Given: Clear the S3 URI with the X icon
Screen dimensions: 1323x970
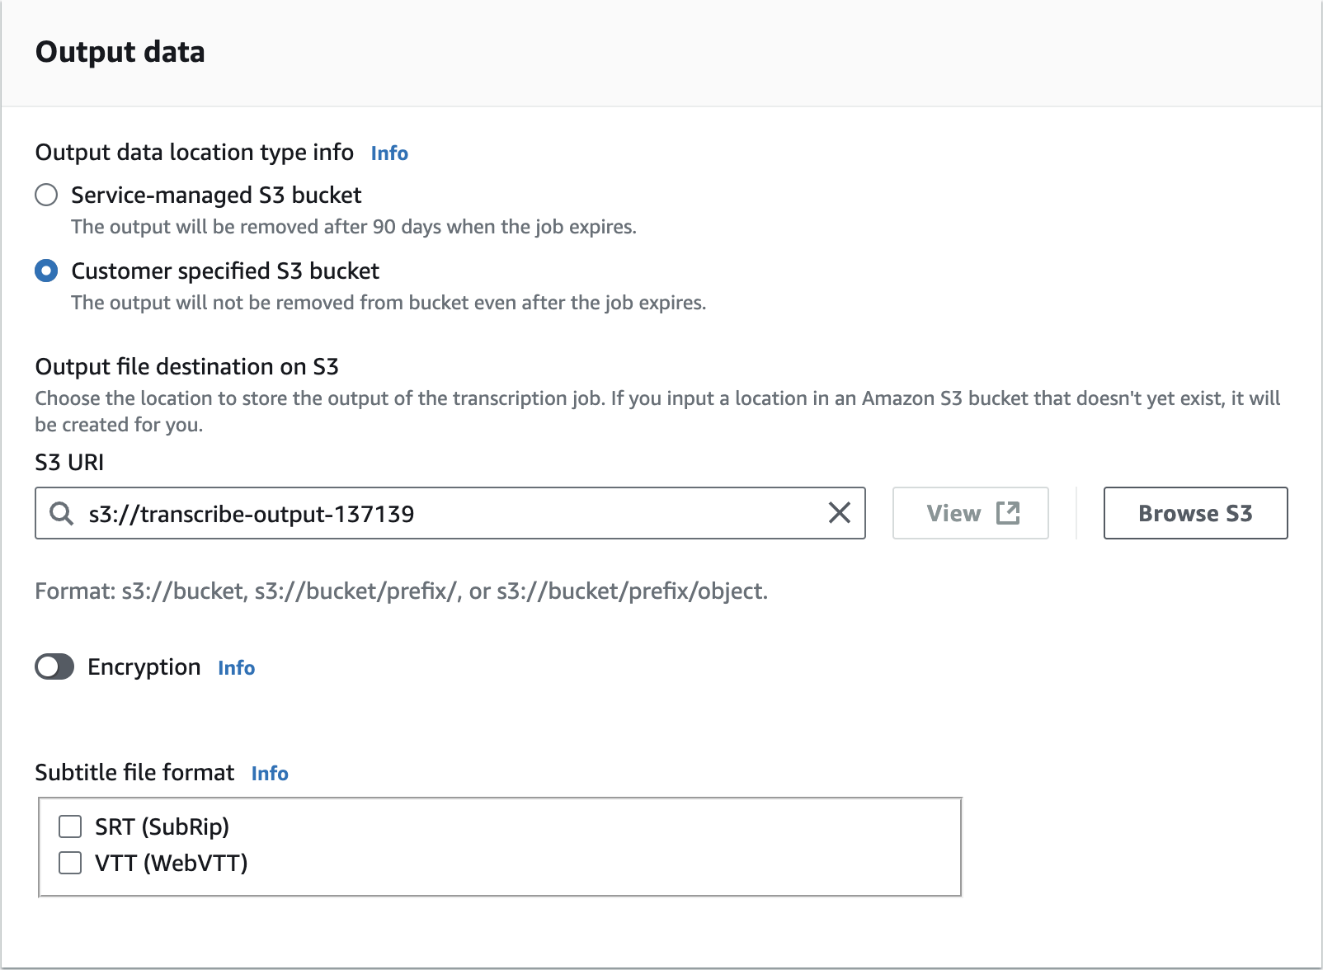Looking at the screenshot, I should point(839,513).
